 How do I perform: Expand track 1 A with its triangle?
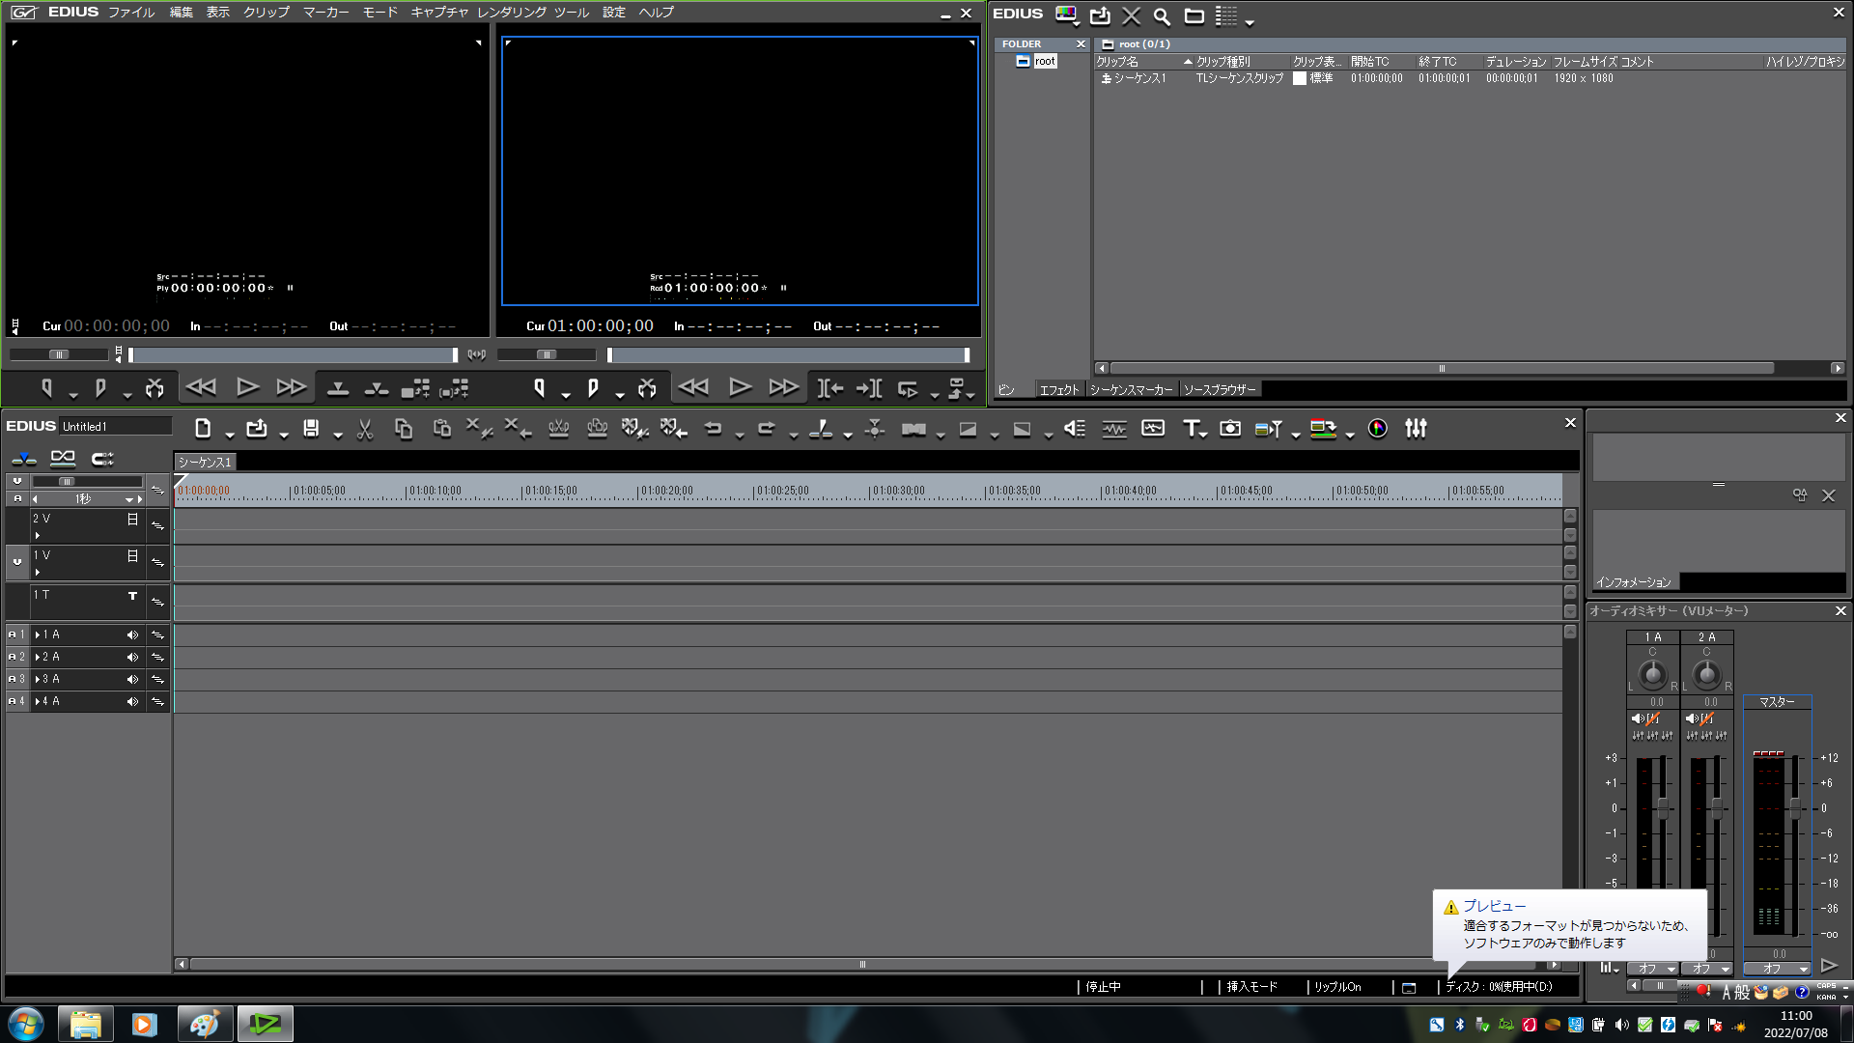pos(38,635)
